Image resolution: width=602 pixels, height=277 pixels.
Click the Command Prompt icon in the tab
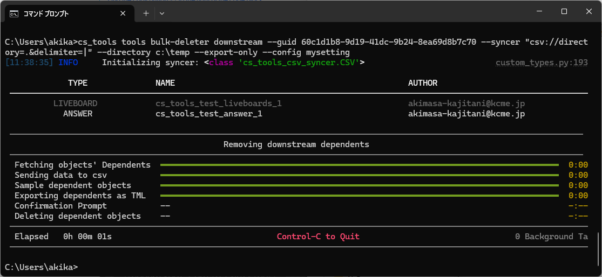tap(14, 13)
